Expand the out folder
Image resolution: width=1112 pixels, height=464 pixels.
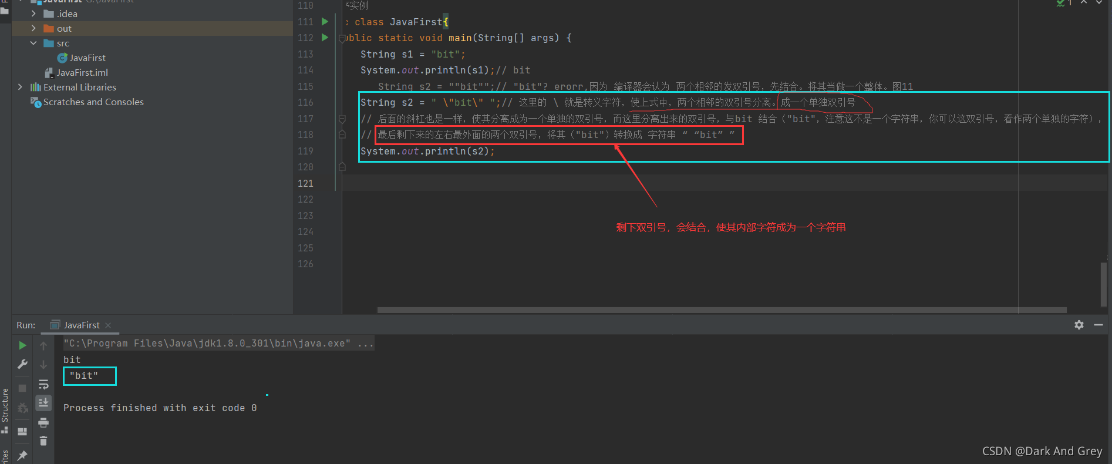click(33, 28)
